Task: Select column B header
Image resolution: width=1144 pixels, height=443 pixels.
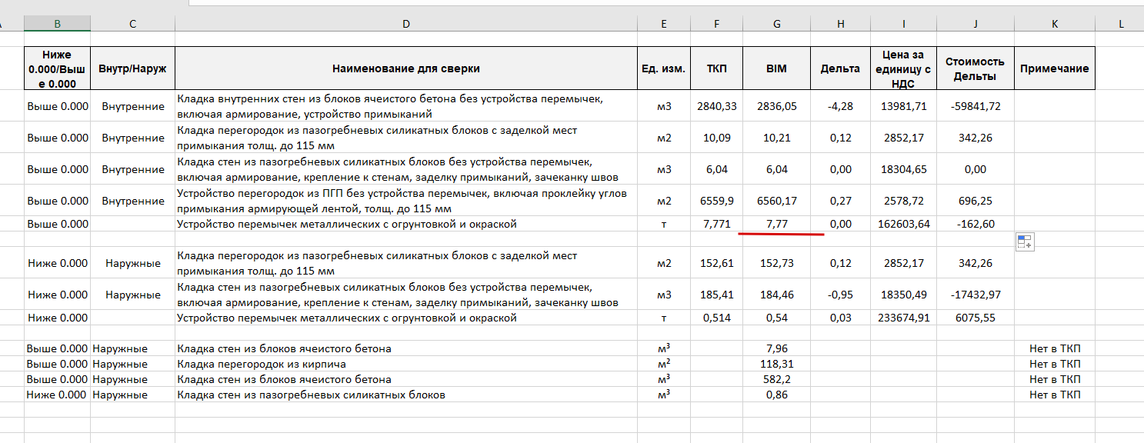Action: pos(57,24)
